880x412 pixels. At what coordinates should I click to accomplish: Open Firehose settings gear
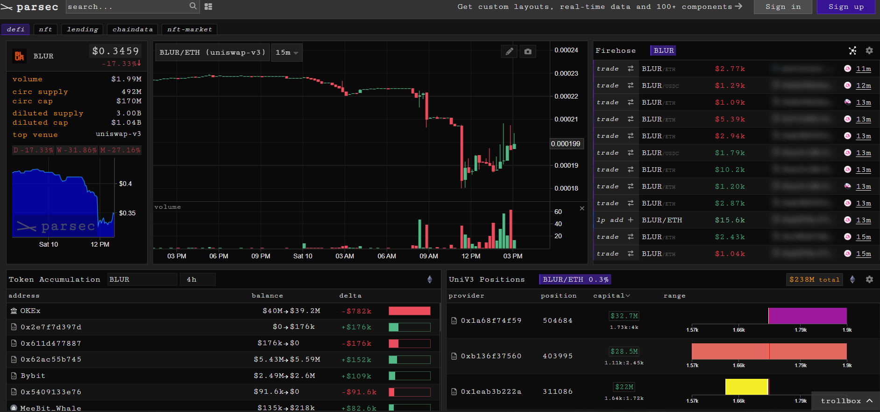pos(869,50)
